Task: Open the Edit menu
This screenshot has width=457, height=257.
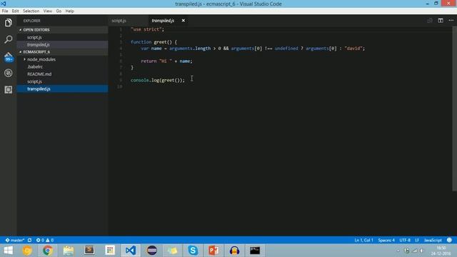Action: [x=15, y=11]
